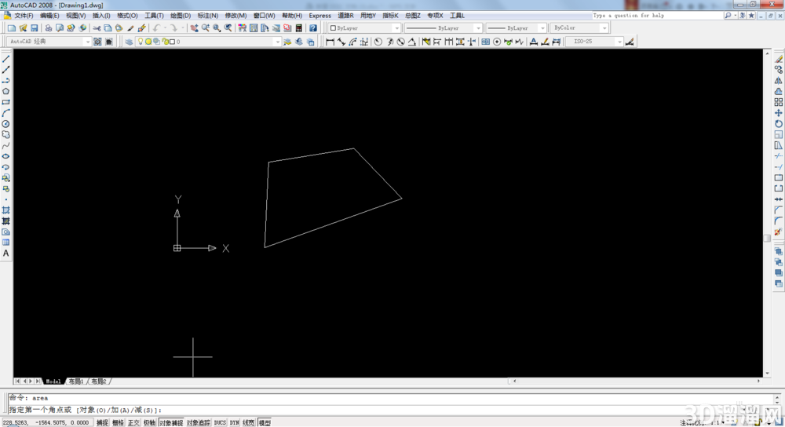785x427 pixels.
Task: Click the Plot printer icon
Action: pos(49,28)
